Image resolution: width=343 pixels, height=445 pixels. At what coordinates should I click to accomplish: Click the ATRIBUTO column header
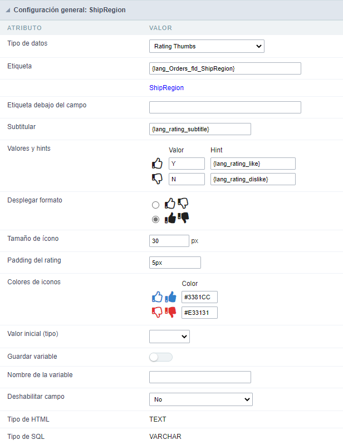pyautogui.click(x=22, y=27)
